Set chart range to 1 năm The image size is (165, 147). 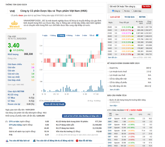point(77,36)
